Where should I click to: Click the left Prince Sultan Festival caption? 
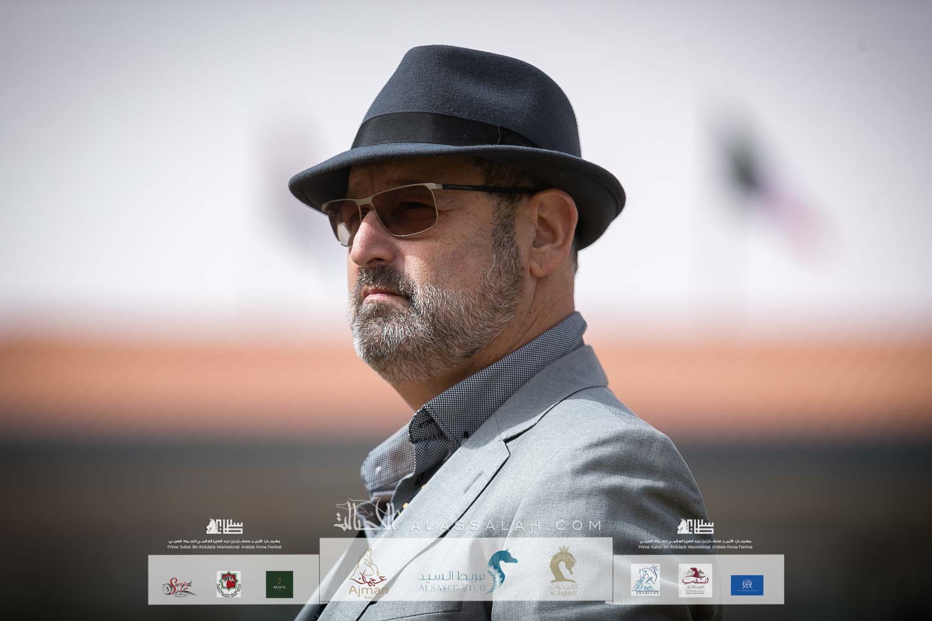(224, 544)
